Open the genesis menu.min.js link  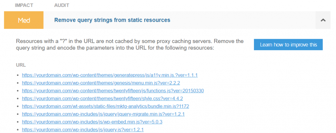101,83
